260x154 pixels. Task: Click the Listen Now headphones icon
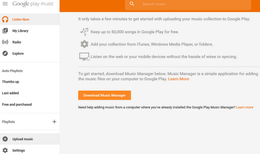point(5,19)
